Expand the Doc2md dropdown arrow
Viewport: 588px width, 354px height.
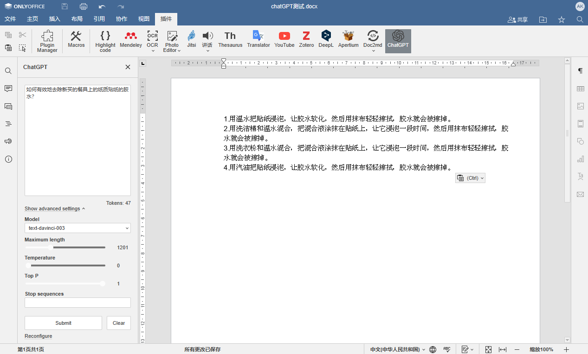click(373, 51)
